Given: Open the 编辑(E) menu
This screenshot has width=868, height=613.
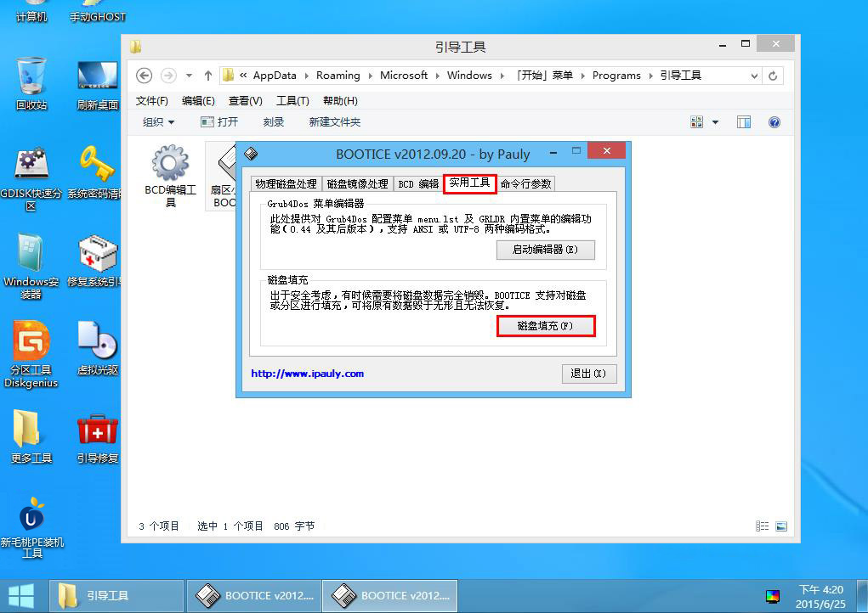Looking at the screenshot, I should click(198, 100).
